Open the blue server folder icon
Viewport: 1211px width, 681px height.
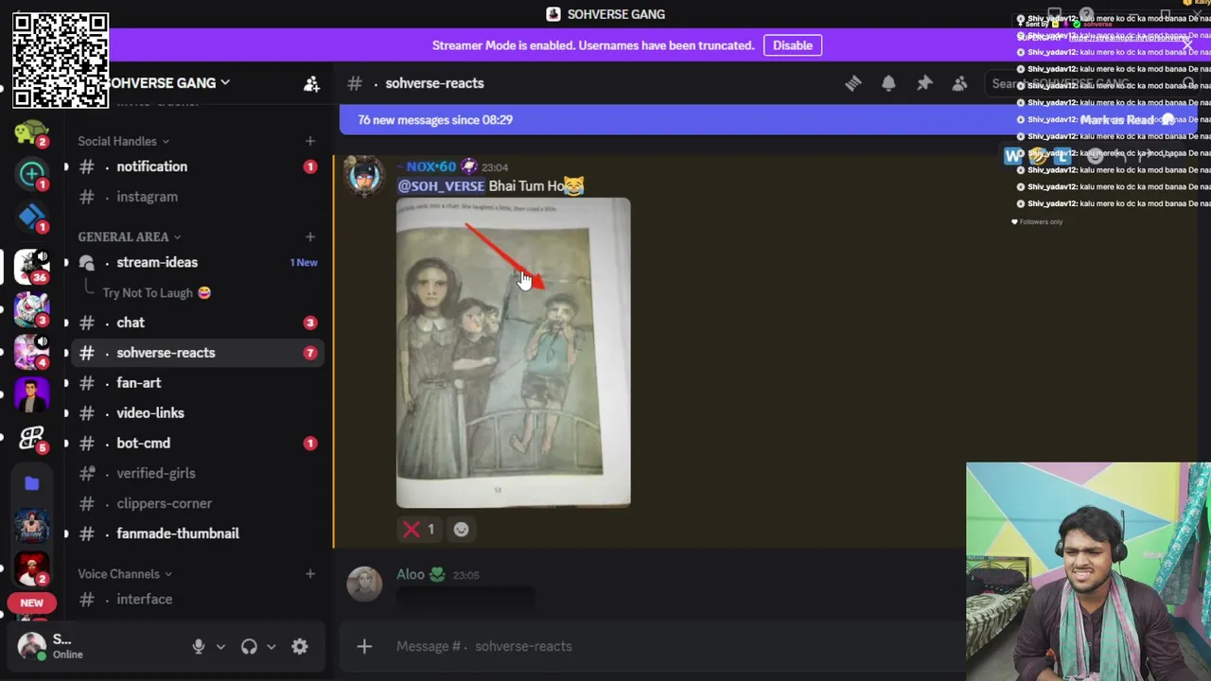31,483
